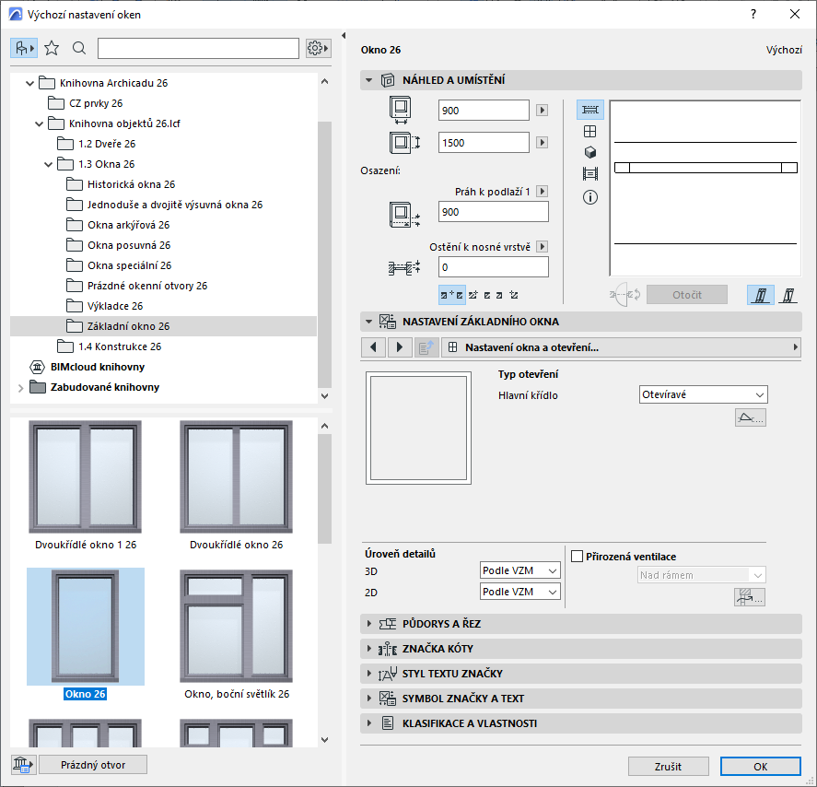This screenshot has height=787, width=817.
Task: Click the library loading icon bottom left
Action: click(22, 764)
